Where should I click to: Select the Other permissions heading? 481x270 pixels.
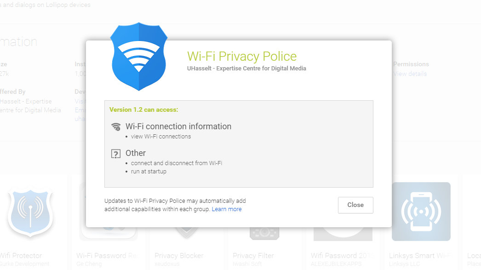[x=136, y=153]
